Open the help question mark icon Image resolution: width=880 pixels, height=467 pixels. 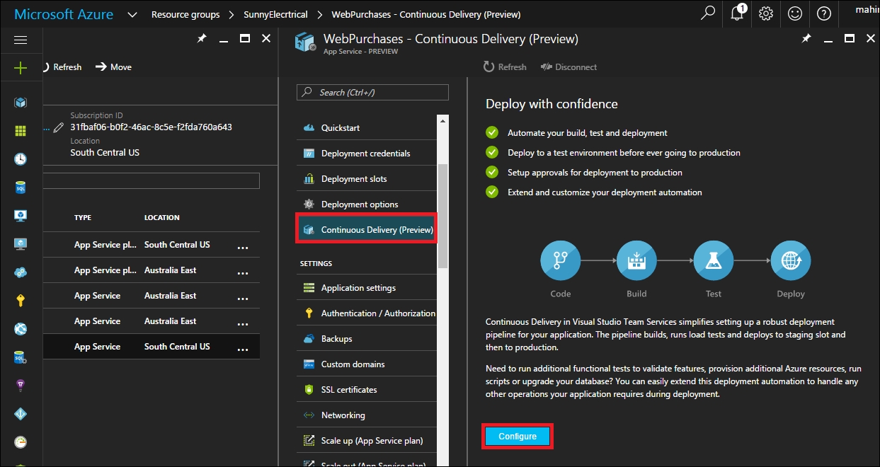824,13
